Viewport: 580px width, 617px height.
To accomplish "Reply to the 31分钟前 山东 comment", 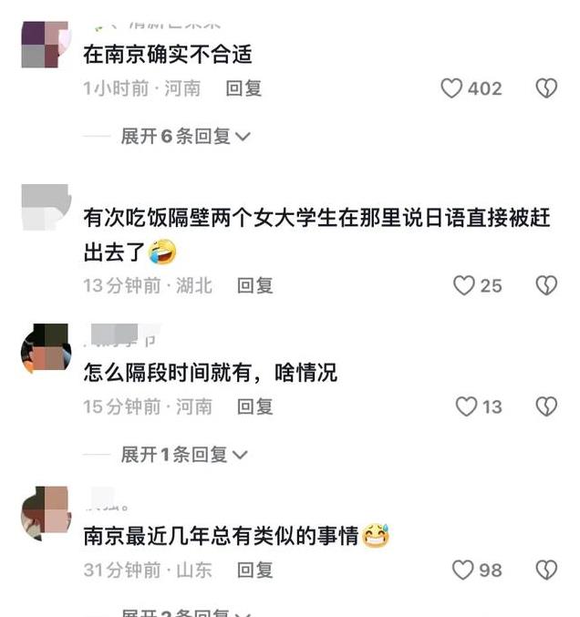I will click(255, 570).
